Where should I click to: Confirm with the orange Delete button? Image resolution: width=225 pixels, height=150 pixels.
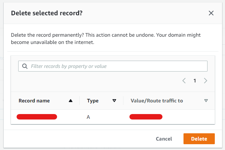199,139
